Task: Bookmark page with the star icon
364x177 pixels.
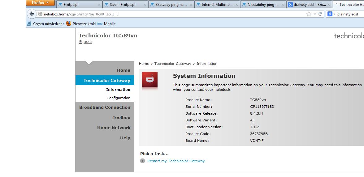Action: (309, 14)
